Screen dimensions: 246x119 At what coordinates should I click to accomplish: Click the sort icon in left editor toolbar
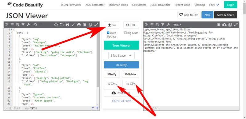click(x=18, y=25)
